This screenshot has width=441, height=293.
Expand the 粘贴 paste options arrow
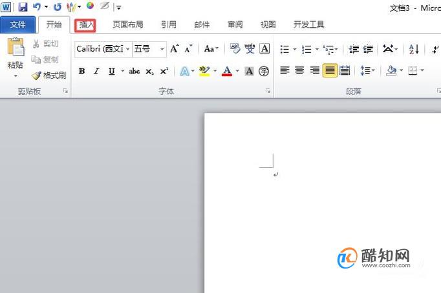coord(16,76)
